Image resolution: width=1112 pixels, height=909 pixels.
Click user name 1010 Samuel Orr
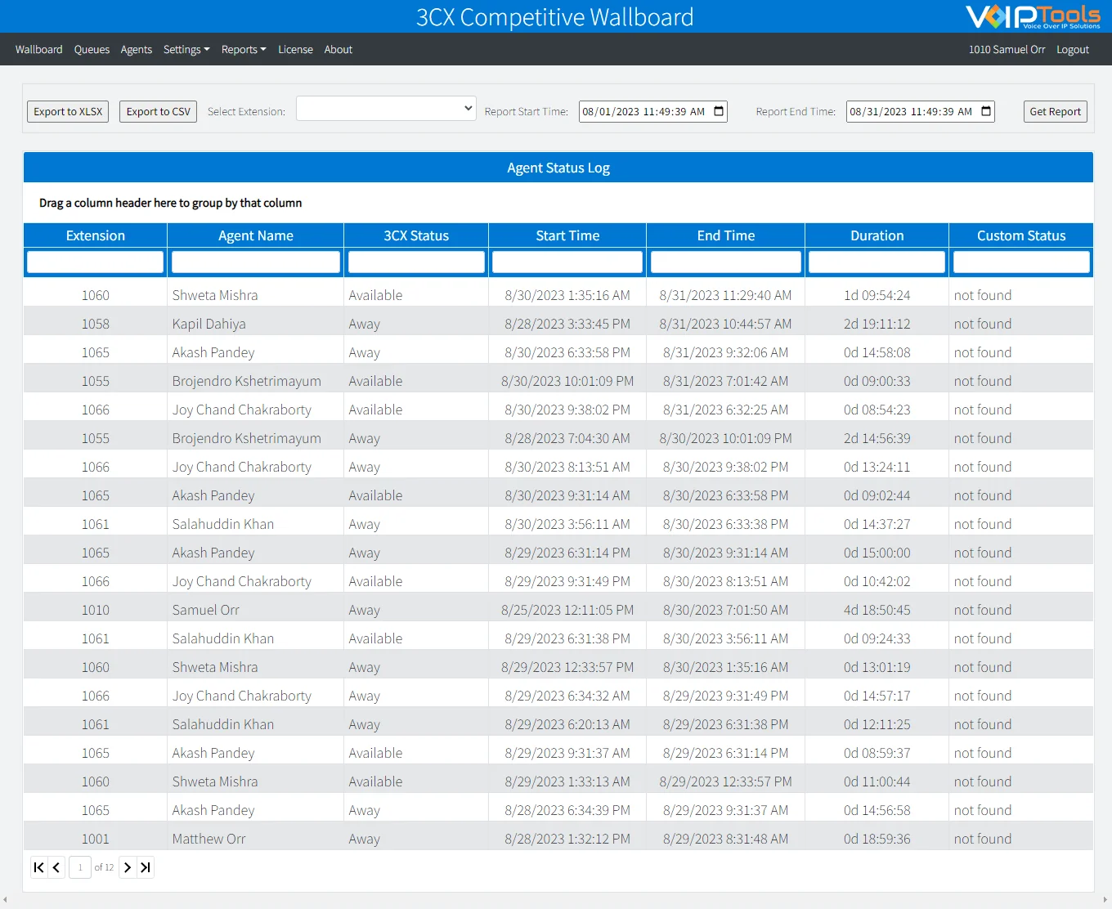tap(1007, 49)
